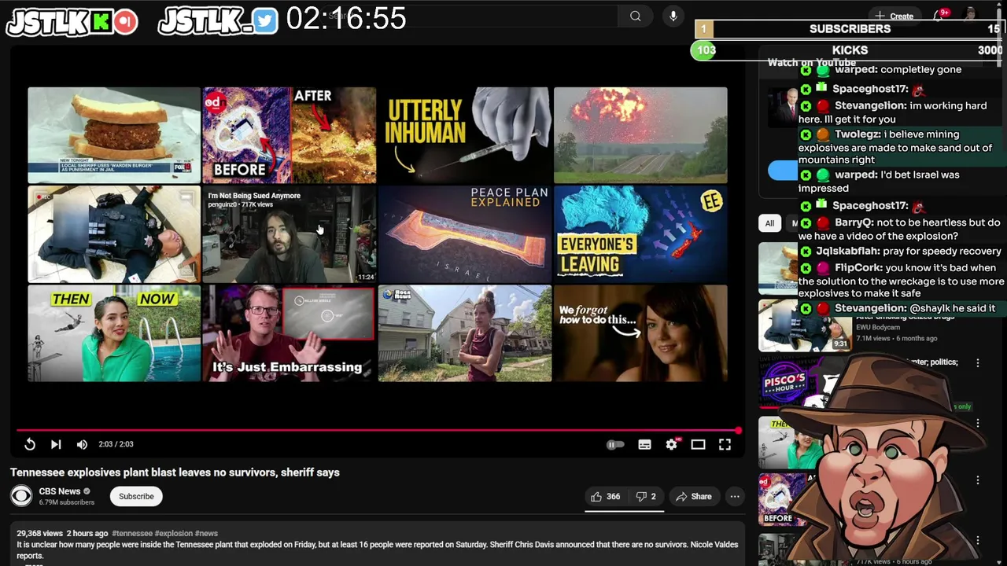Open Warden Burger sandwich video
The width and height of the screenshot is (1007, 566).
[x=114, y=134]
